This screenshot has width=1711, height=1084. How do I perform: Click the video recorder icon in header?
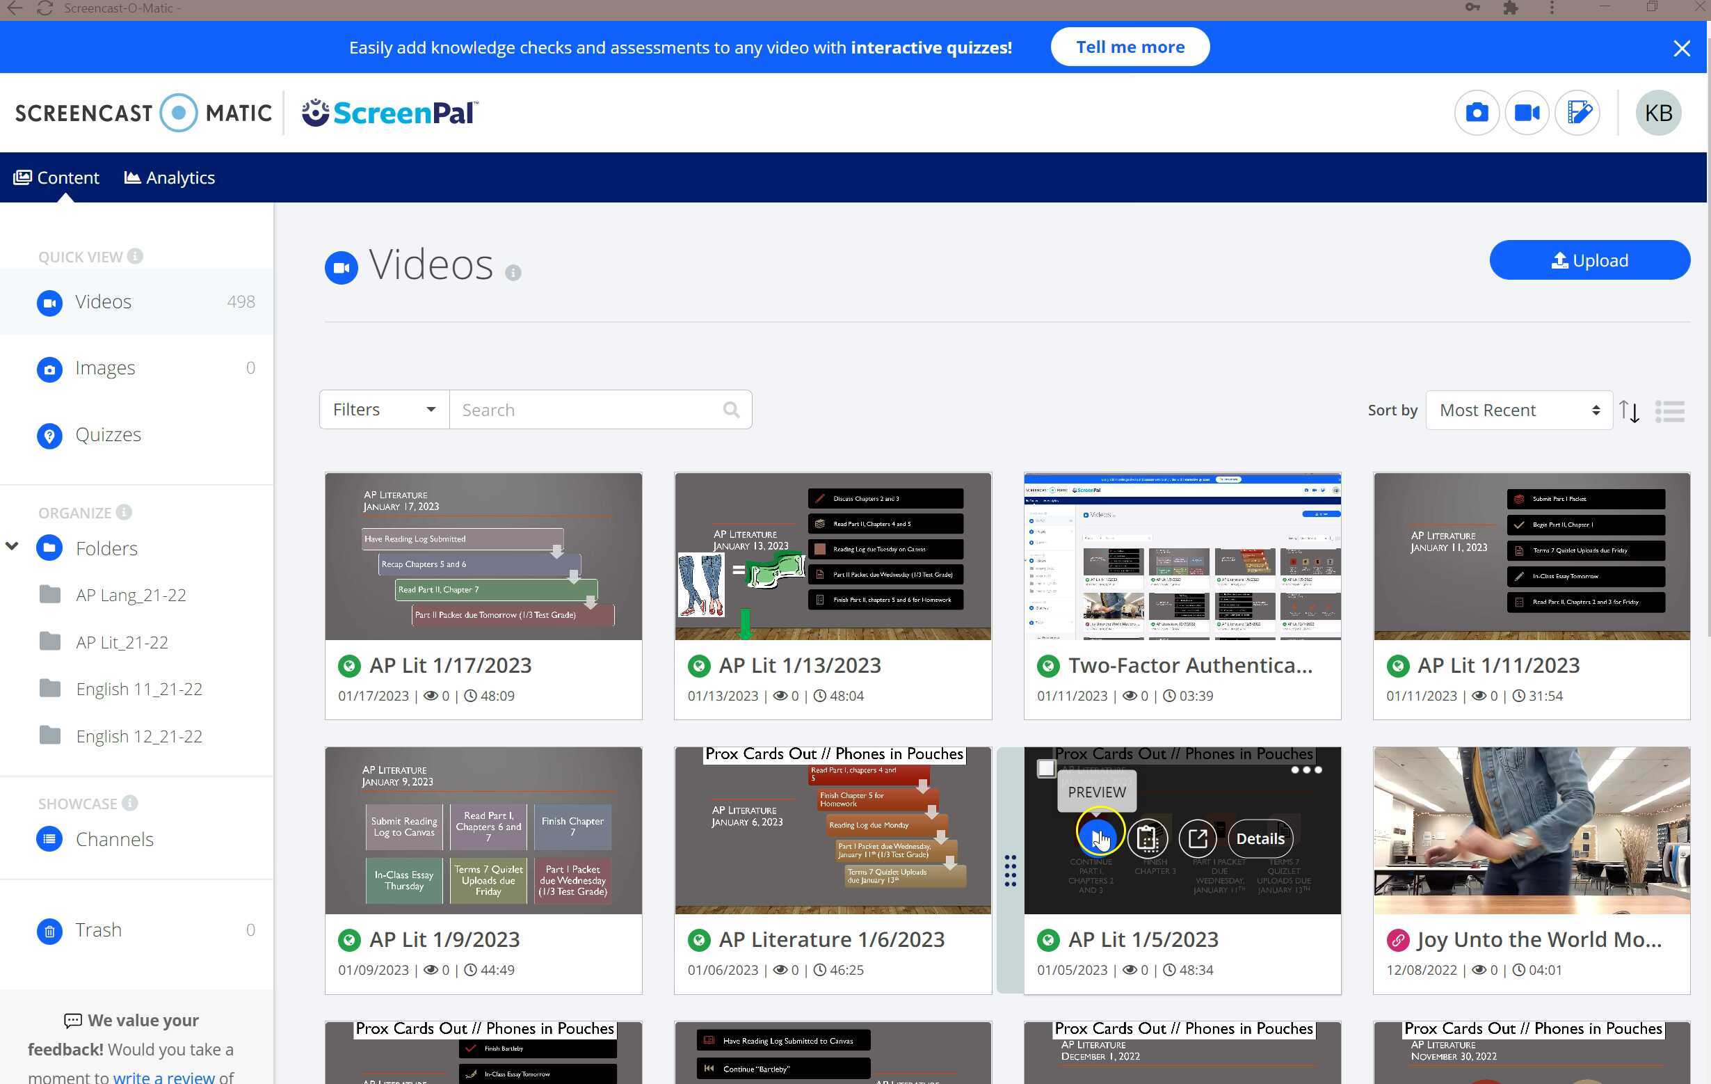[1526, 112]
